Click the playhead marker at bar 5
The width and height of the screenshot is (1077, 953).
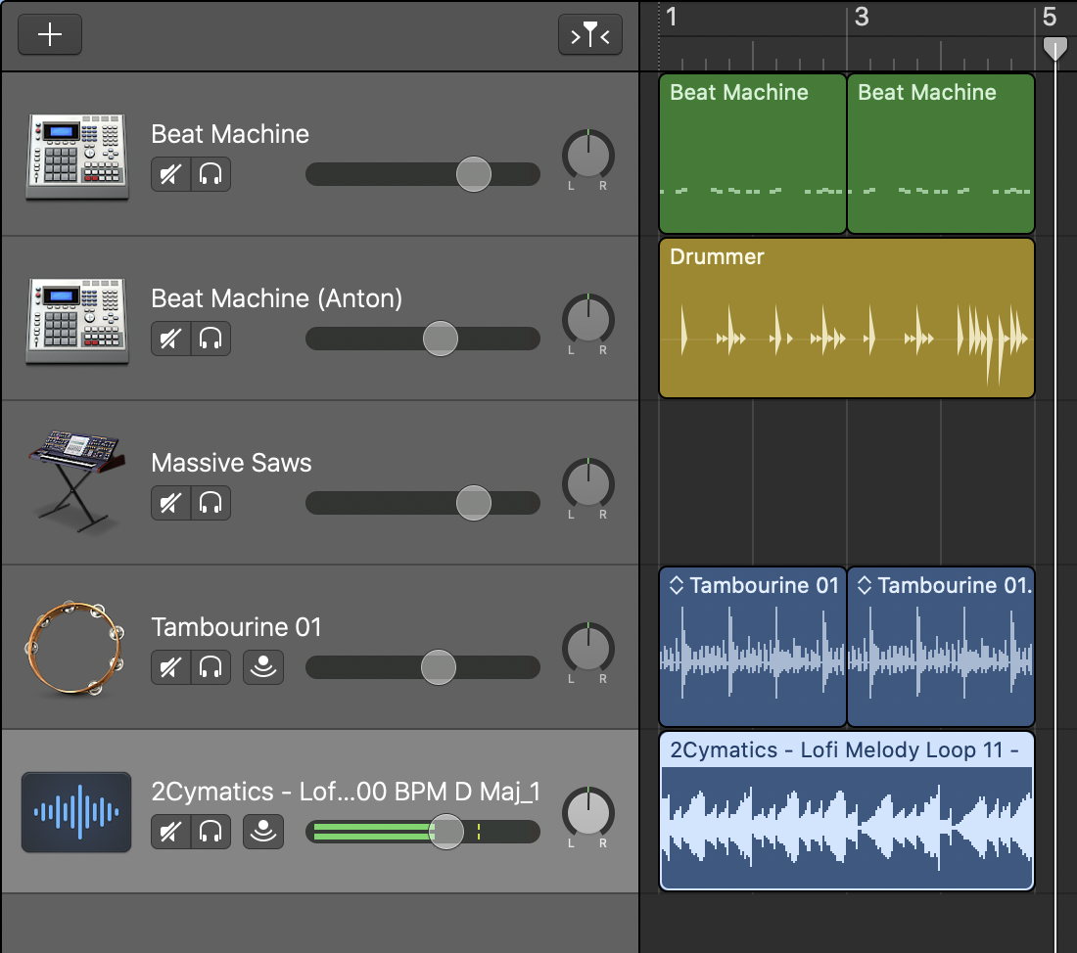click(x=1055, y=47)
